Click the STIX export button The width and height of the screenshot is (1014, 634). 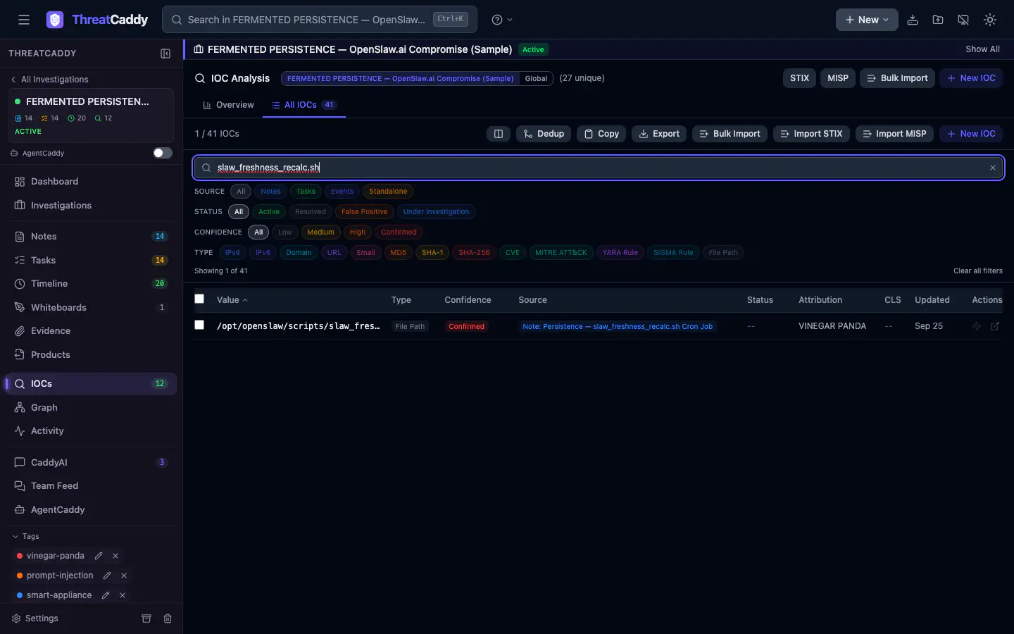(x=799, y=78)
